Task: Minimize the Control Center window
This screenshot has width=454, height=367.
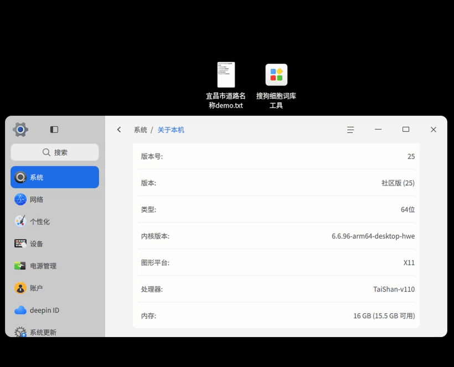Action: 378,129
